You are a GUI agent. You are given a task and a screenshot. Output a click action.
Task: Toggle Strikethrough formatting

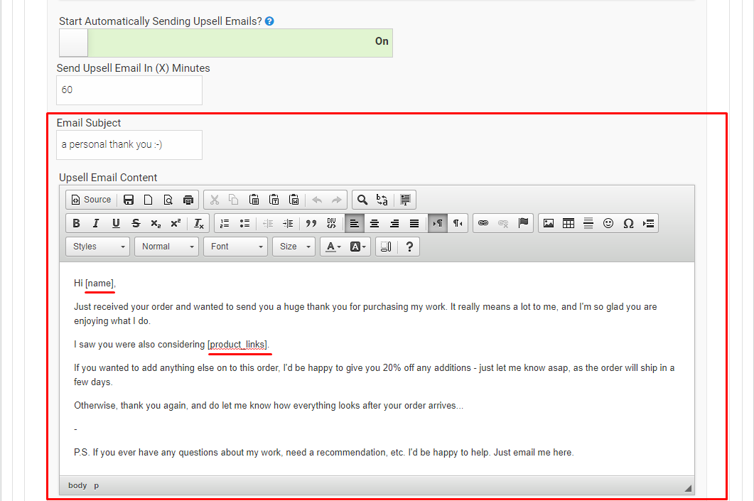(x=136, y=223)
